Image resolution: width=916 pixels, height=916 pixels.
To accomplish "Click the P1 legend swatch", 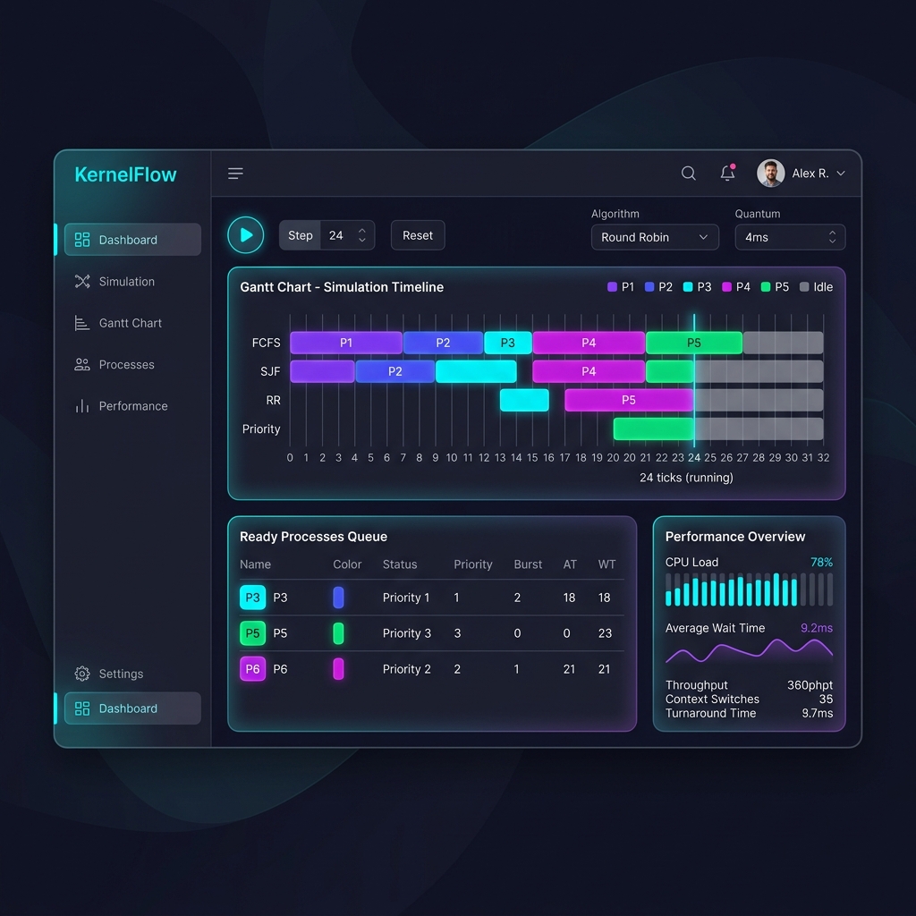I will [x=612, y=287].
